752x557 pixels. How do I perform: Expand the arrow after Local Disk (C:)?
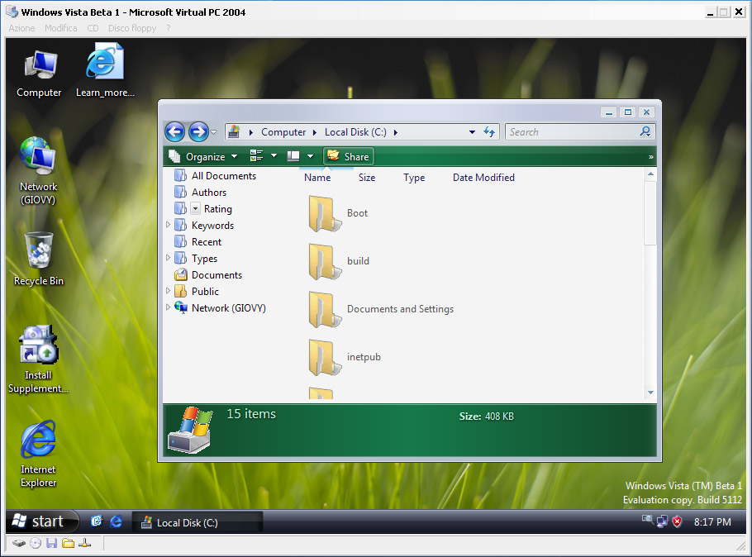(x=396, y=132)
